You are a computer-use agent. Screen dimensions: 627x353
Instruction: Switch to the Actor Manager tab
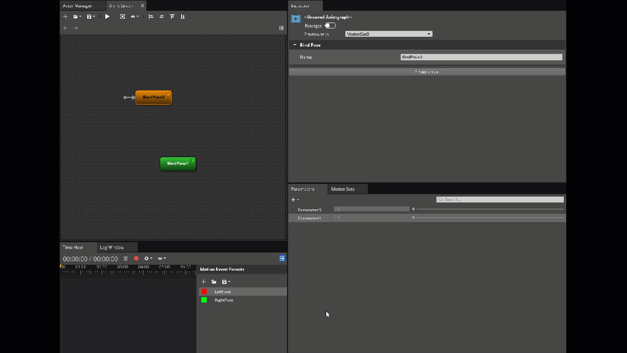click(77, 6)
